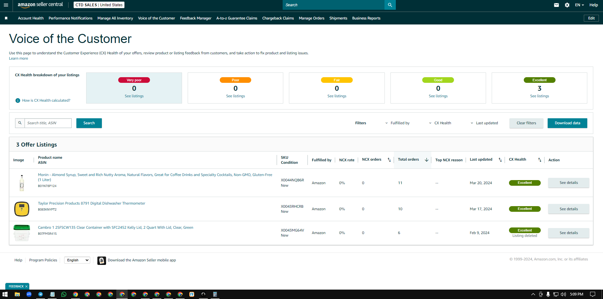Open Monin Almond Syrup product link
The image size is (603, 299).
click(x=155, y=177)
